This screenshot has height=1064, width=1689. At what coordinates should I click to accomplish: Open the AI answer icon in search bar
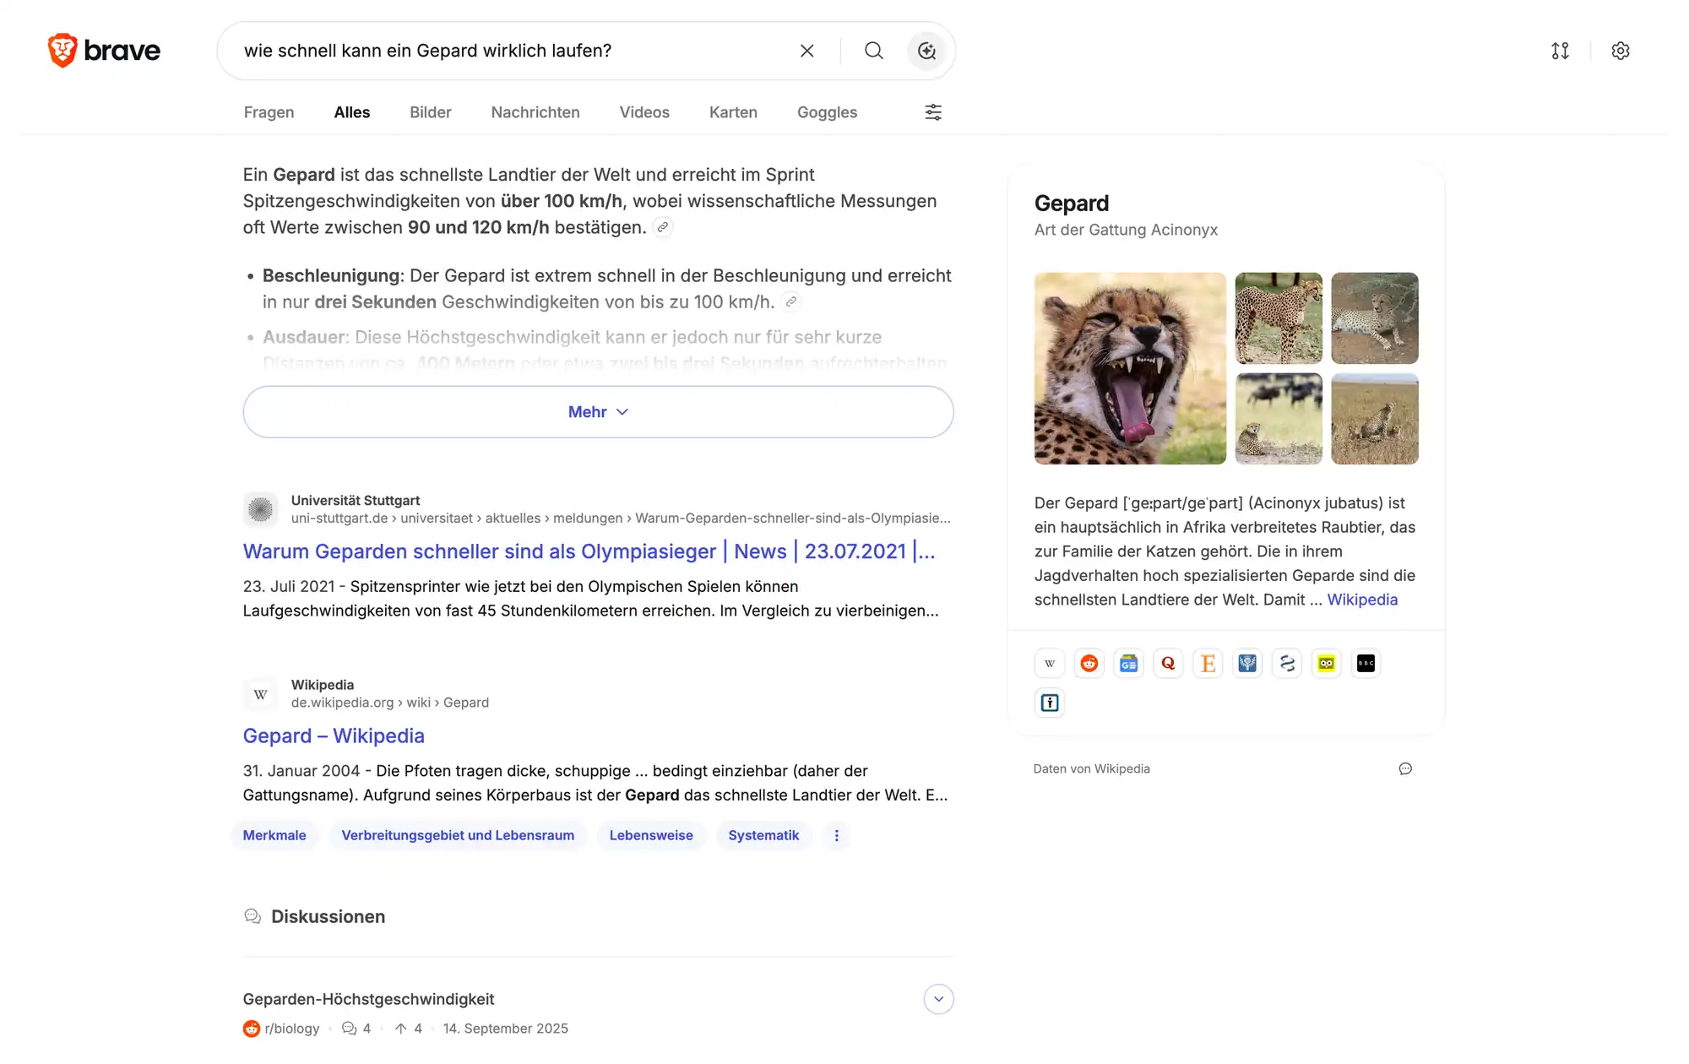tap(926, 51)
